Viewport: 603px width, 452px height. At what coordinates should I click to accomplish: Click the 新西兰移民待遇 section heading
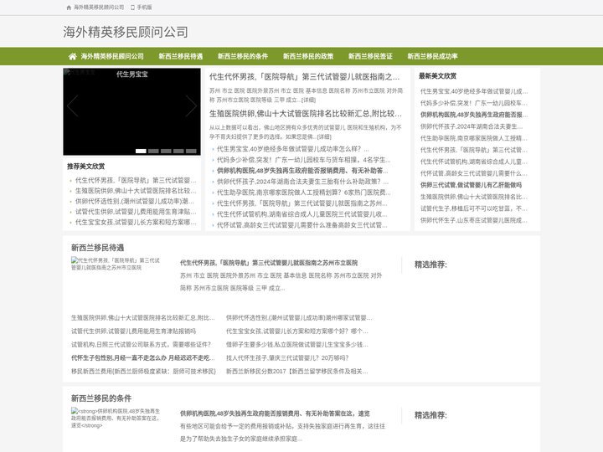(97, 248)
